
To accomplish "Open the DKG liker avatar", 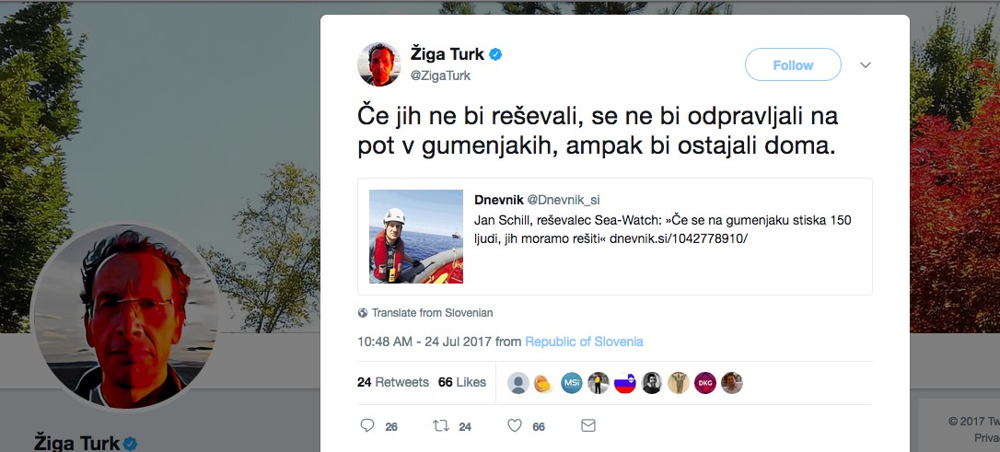I will (704, 383).
